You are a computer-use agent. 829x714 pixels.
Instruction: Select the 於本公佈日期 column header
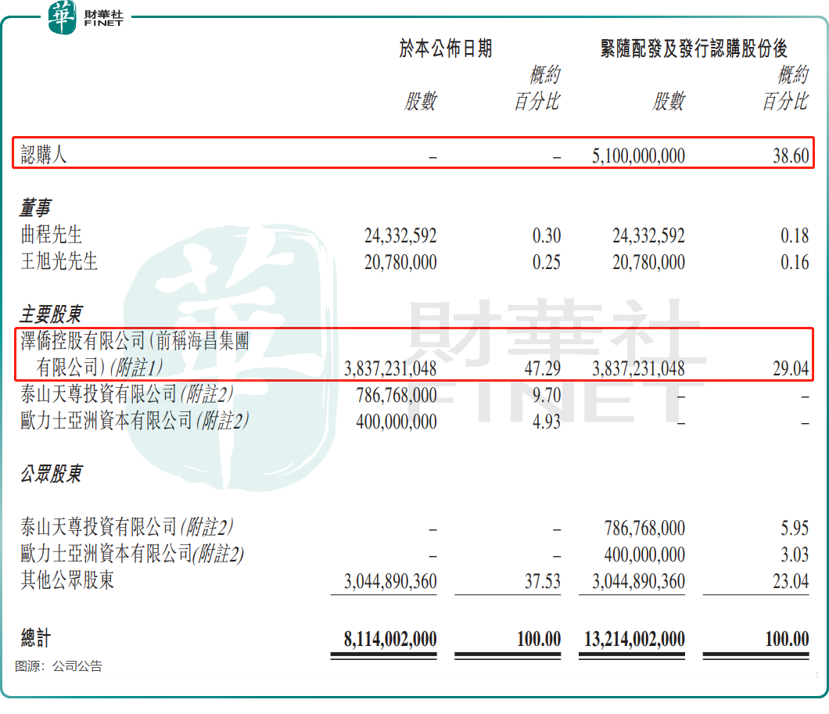446,48
